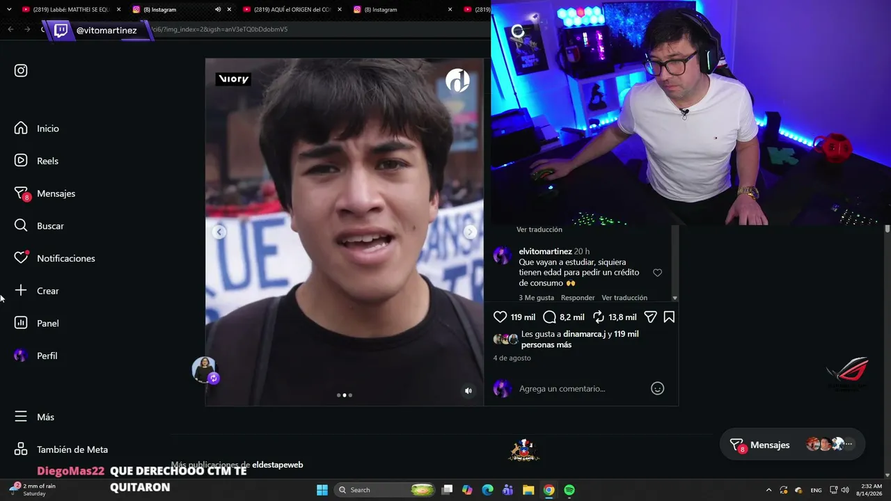Open emoji picker in comment box
The image size is (891, 501).
click(x=657, y=388)
